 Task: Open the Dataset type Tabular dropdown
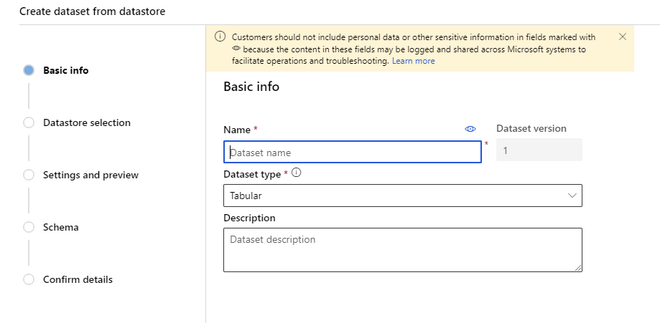(403, 196)
